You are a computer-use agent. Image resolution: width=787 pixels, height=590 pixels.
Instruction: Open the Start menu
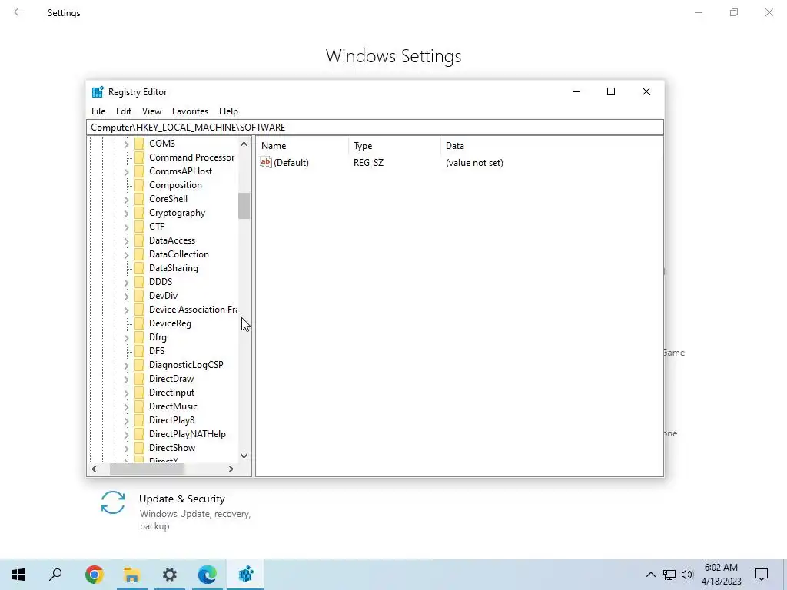click(18, 575)
